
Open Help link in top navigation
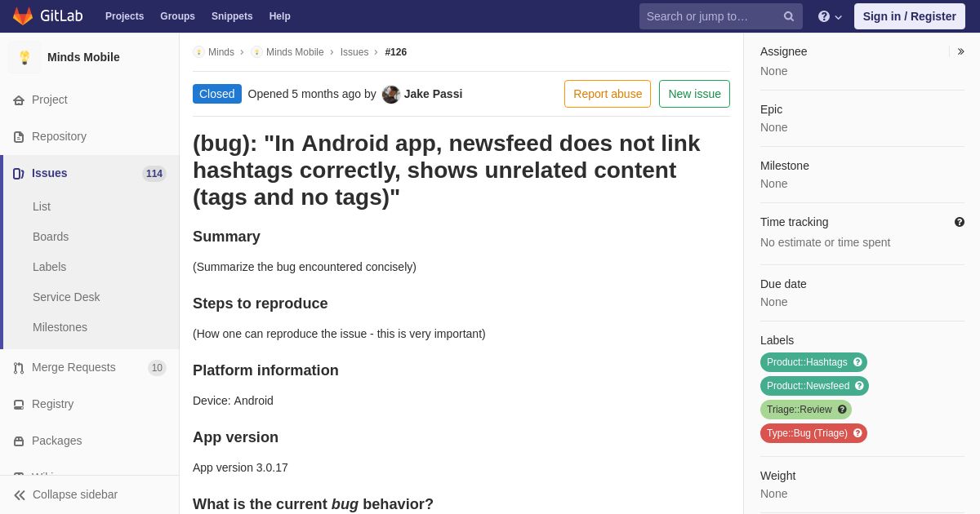click(280, 16)
